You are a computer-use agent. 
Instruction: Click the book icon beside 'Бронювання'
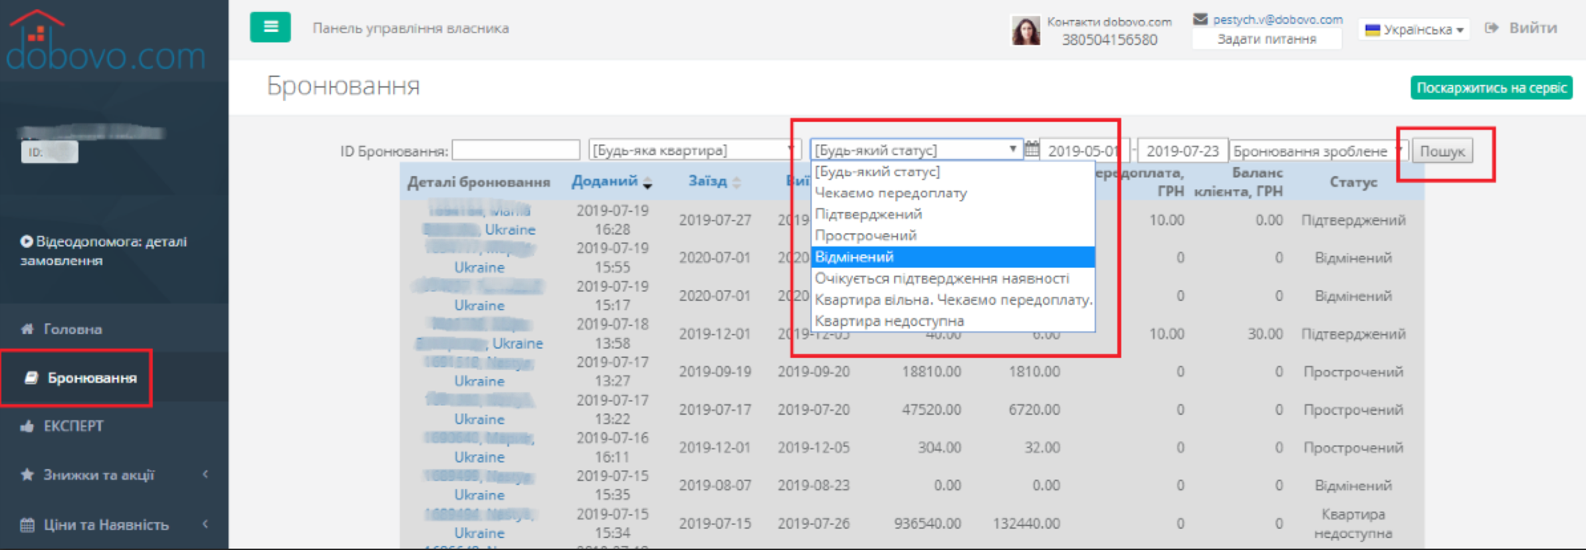[x=31, y=377]
